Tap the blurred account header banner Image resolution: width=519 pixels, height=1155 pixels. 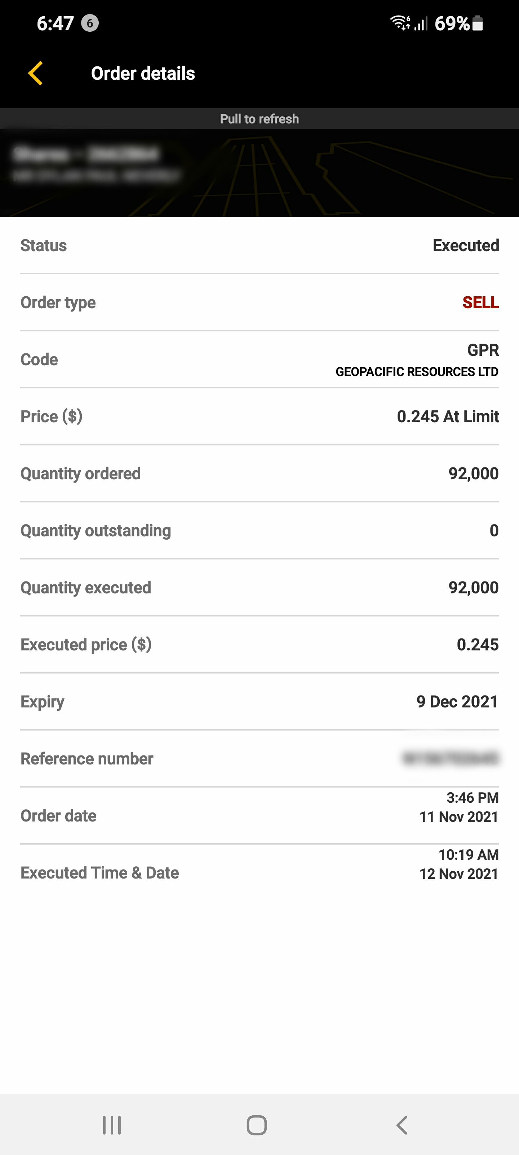pos(259,173)
